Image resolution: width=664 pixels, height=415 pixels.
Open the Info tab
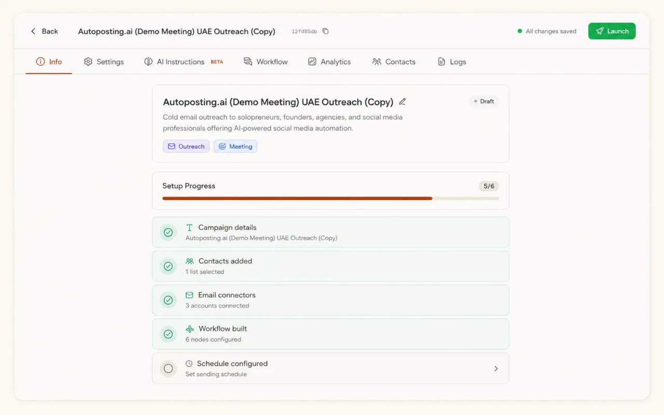(x=49, y=62)
